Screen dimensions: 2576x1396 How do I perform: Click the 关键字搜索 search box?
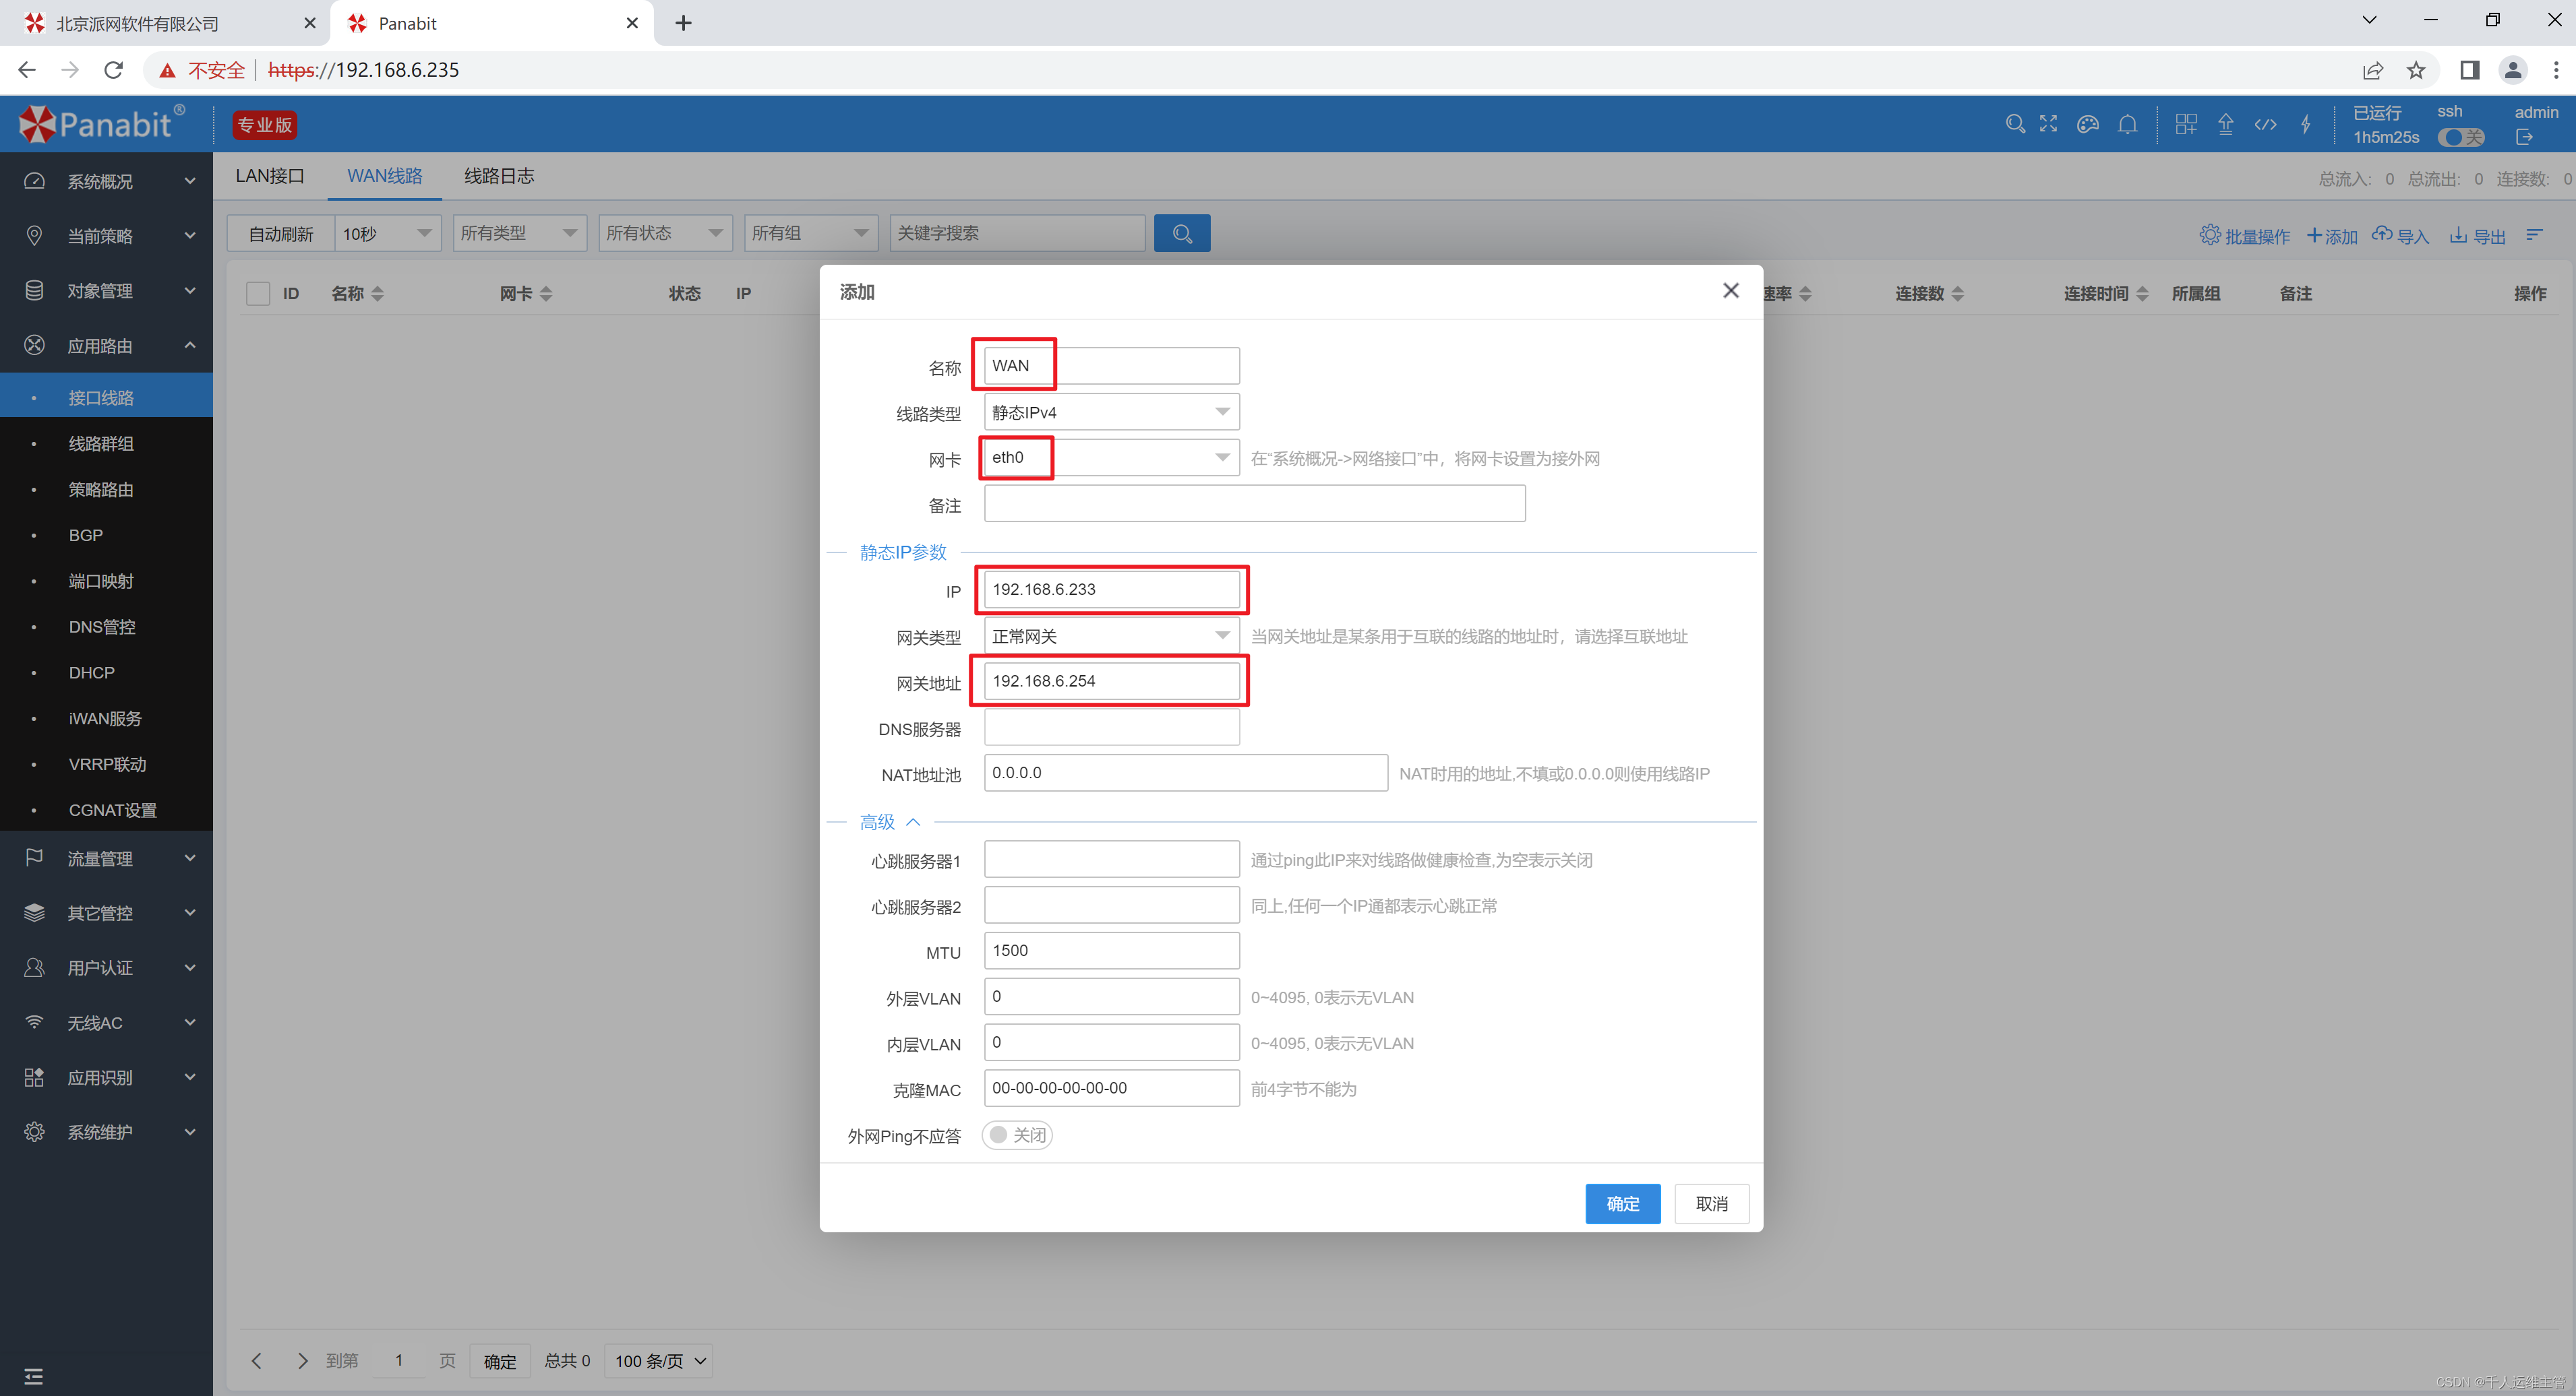(x=1017, y=233)
